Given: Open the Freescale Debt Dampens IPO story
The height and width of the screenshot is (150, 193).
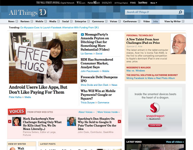Looking at the screenshot, I should coord(99,79).
